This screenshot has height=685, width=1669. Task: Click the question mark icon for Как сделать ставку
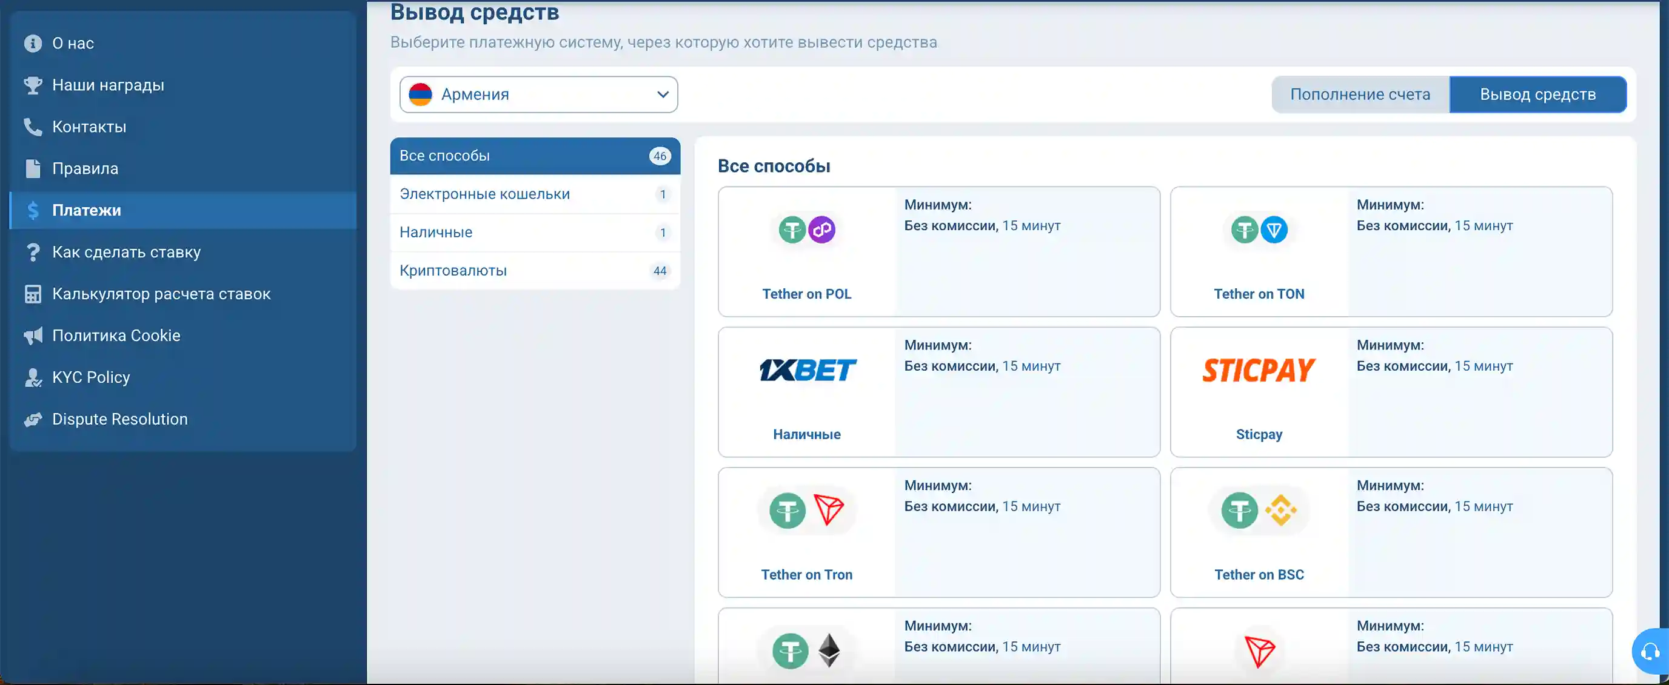click(x=32, y=252)
